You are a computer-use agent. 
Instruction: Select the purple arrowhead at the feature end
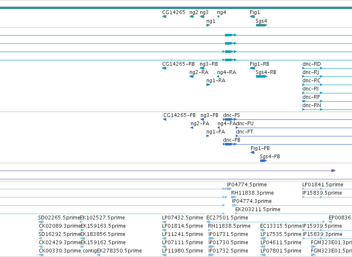click(x=333, y=171)
